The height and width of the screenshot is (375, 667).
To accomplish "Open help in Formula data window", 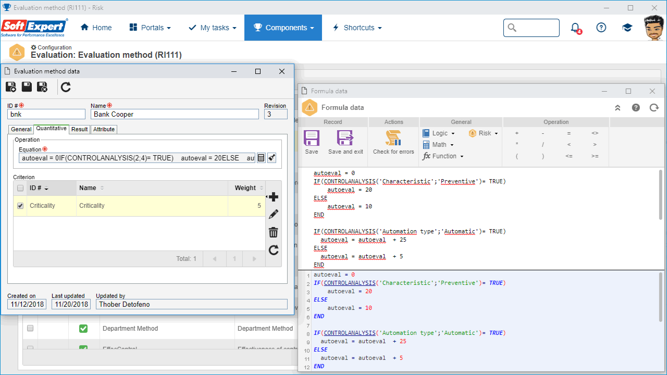I will click(636, 108).
